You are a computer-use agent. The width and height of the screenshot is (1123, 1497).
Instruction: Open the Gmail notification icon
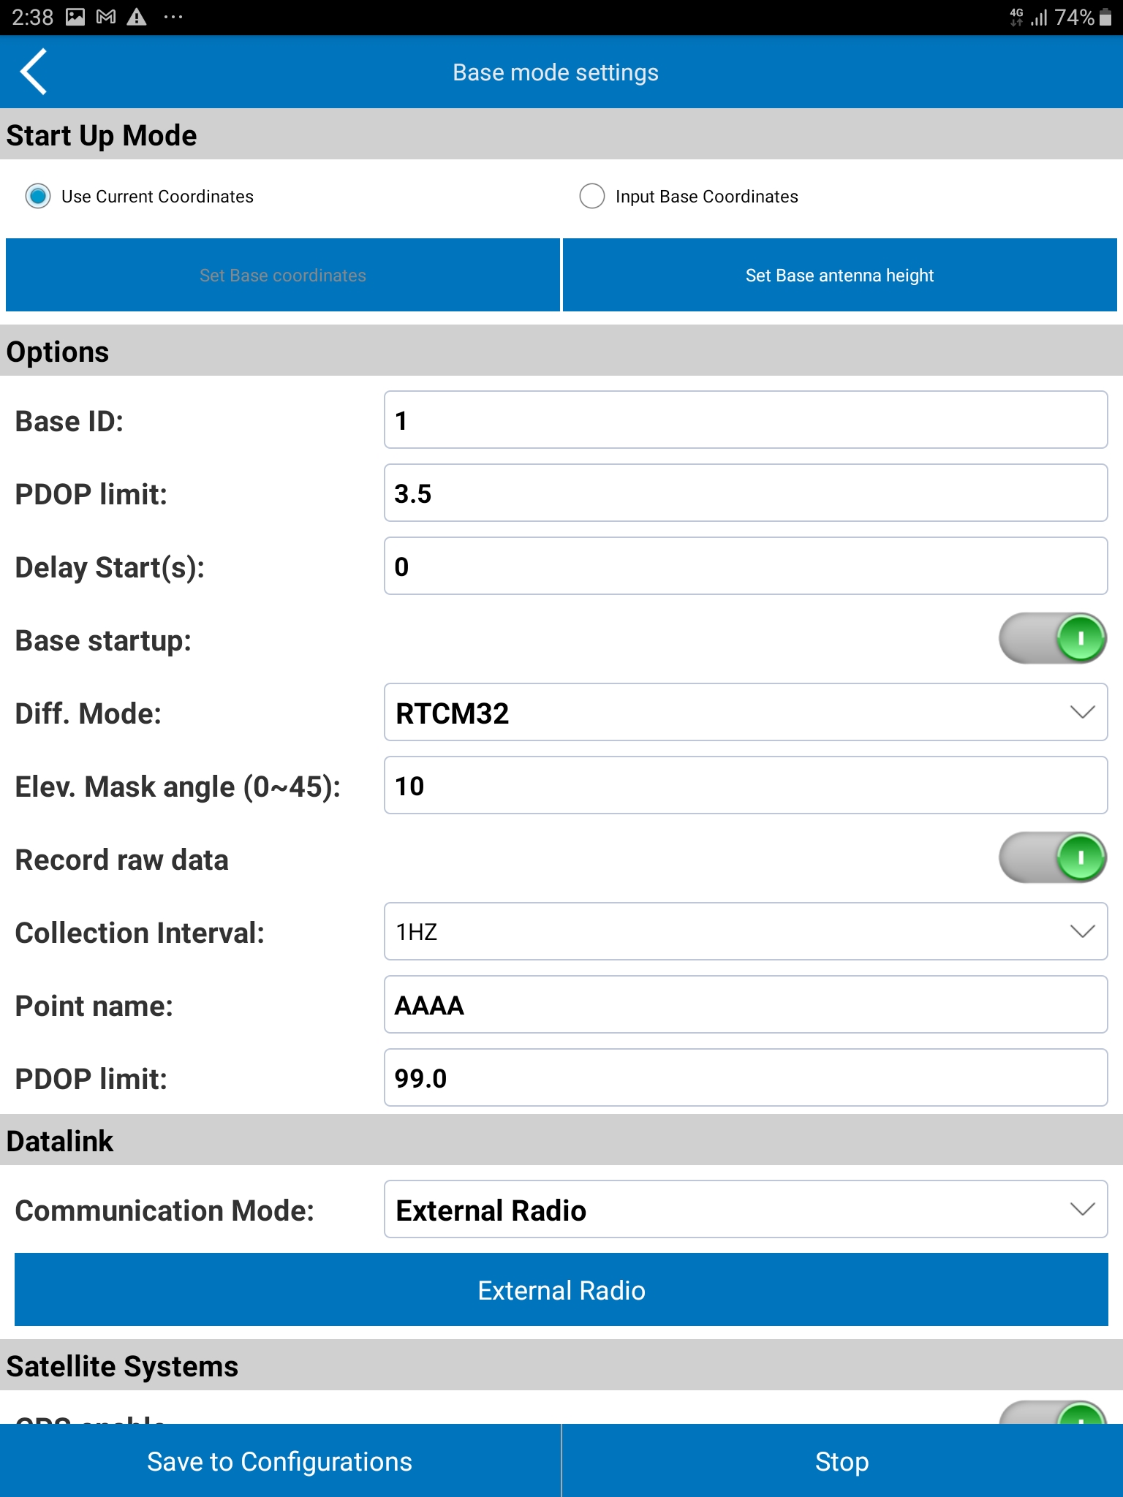[106, 17]
